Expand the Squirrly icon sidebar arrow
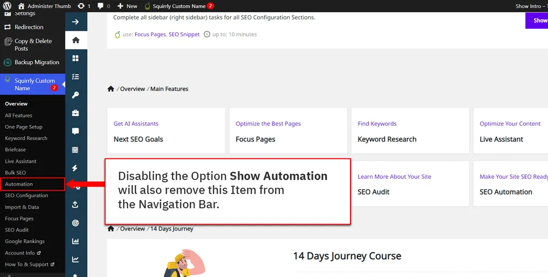 (x=75, y=21)
